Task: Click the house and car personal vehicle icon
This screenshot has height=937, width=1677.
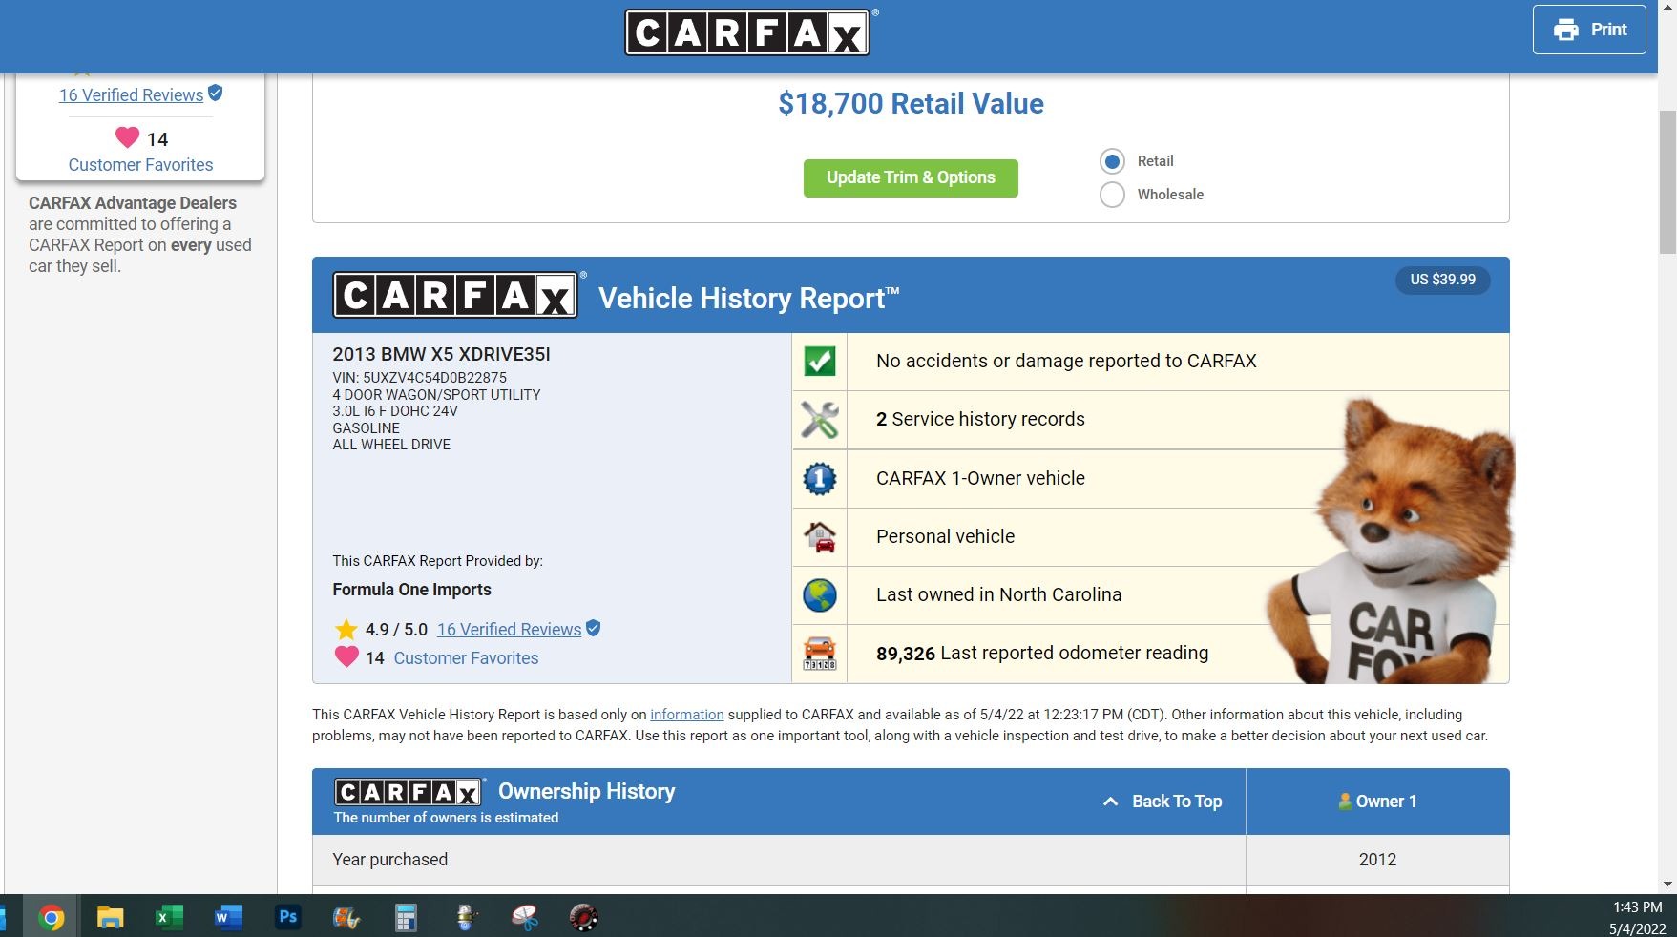Action: pos(819,536)
